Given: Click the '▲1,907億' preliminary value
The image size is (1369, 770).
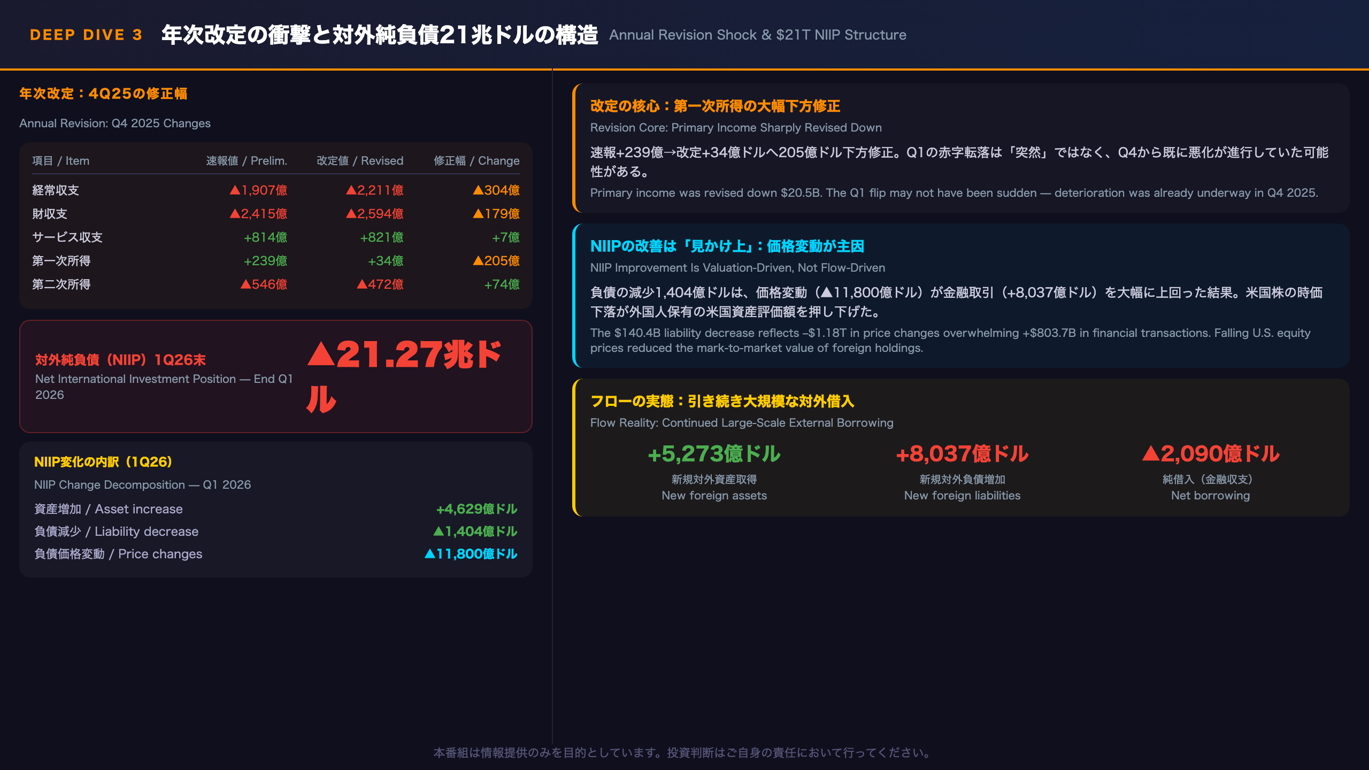Looking at the screenshot, I should tap(258, 190).
